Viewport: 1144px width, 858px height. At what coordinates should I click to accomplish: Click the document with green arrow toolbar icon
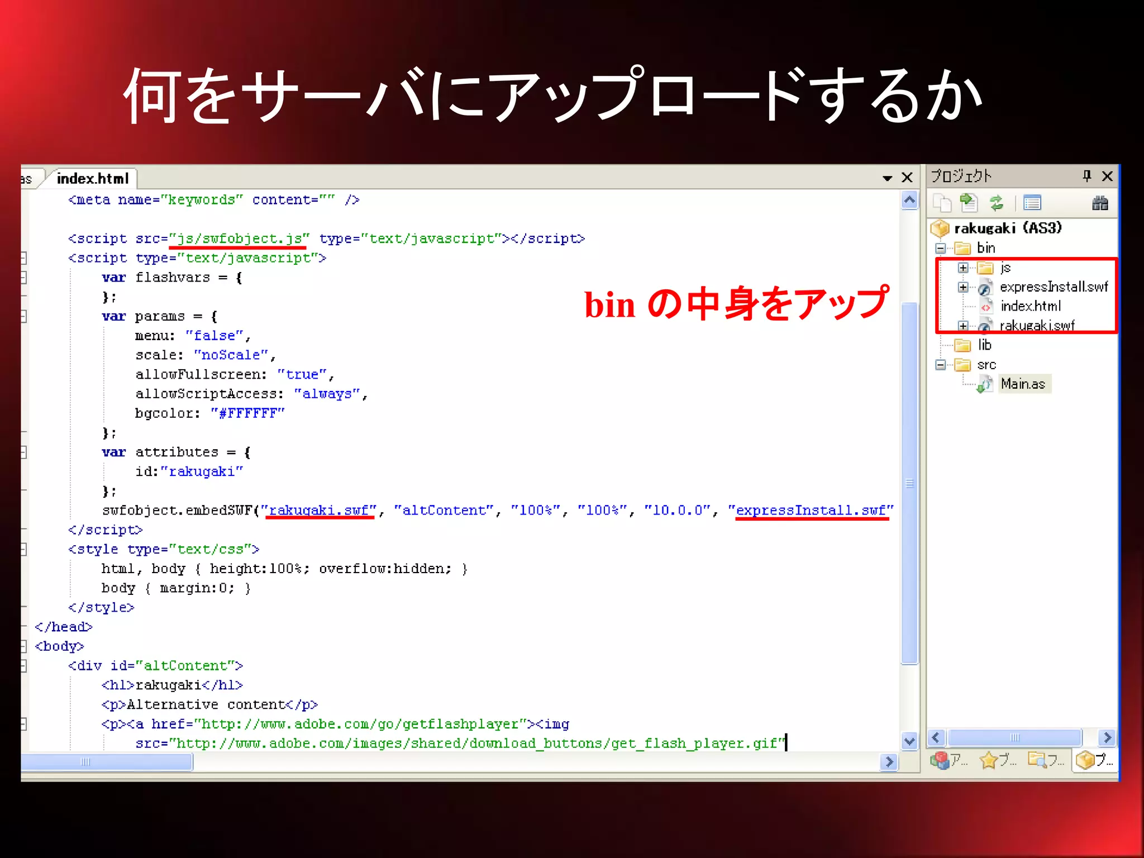[x=969, y=203]
